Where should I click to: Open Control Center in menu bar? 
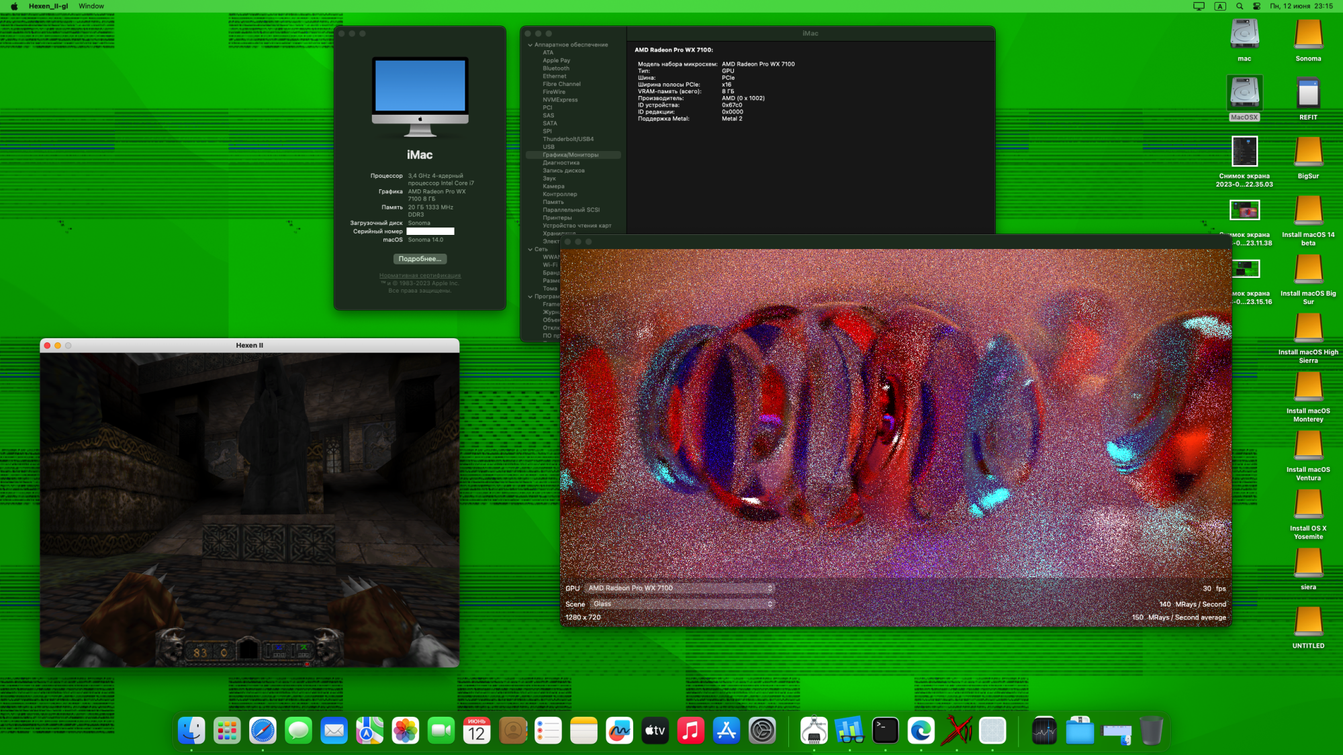pos(1256,6)
